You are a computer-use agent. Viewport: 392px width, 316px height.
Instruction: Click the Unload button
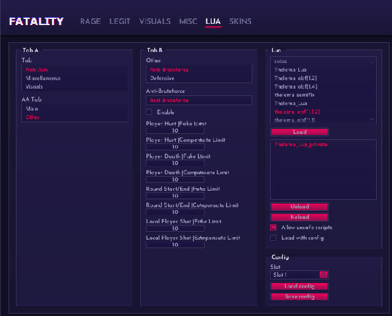pyautogui.click(x=300, y=207)
